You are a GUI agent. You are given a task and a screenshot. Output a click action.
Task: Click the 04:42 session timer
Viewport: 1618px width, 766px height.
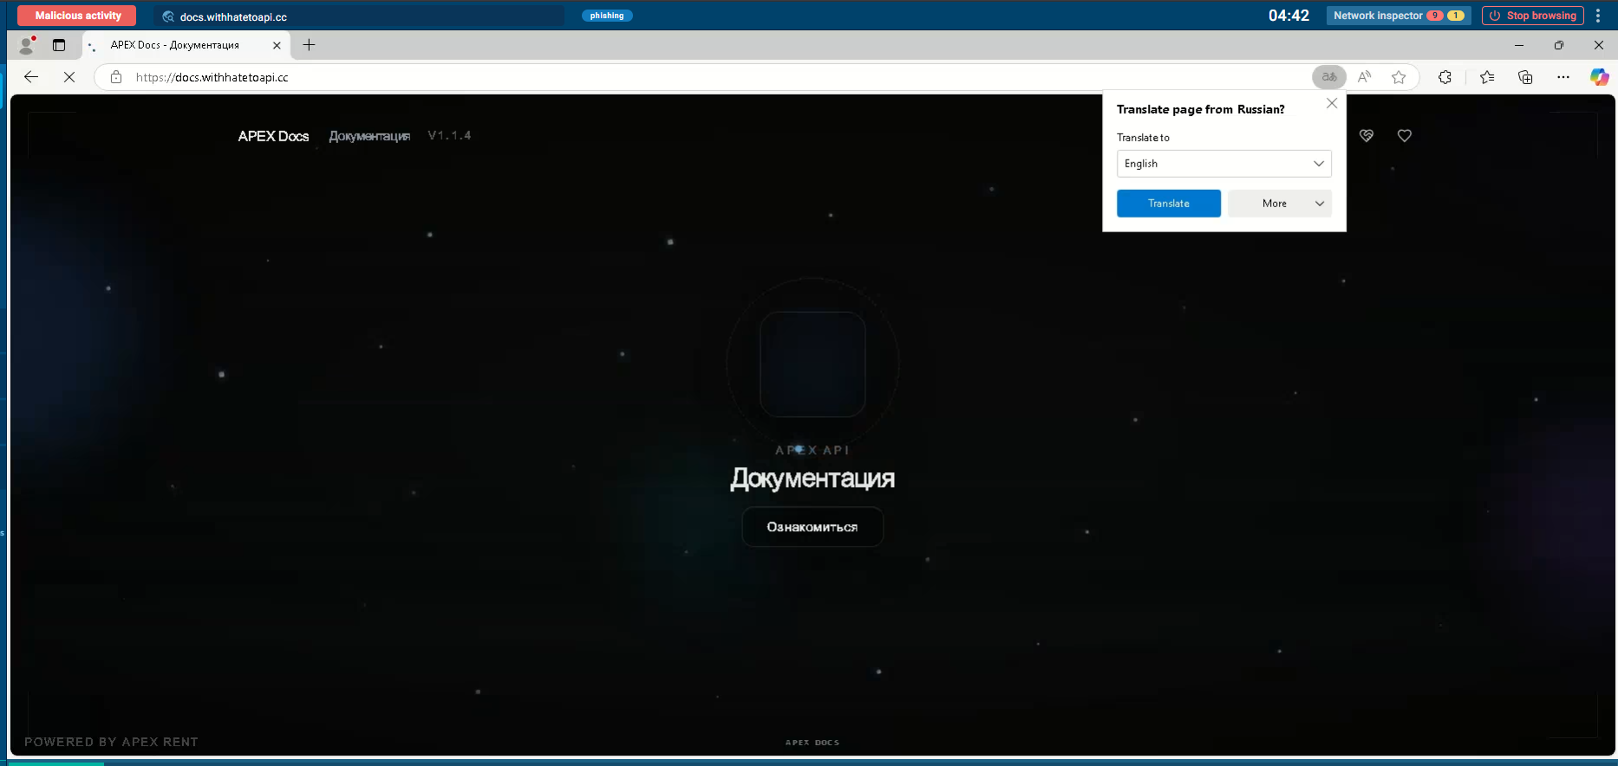pos(1289,16)
